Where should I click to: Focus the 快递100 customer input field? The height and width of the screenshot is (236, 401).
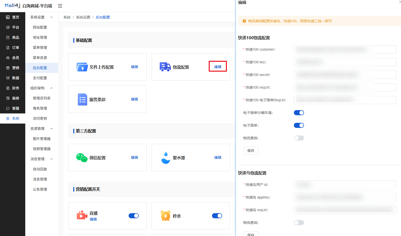[x=345, y=49]
